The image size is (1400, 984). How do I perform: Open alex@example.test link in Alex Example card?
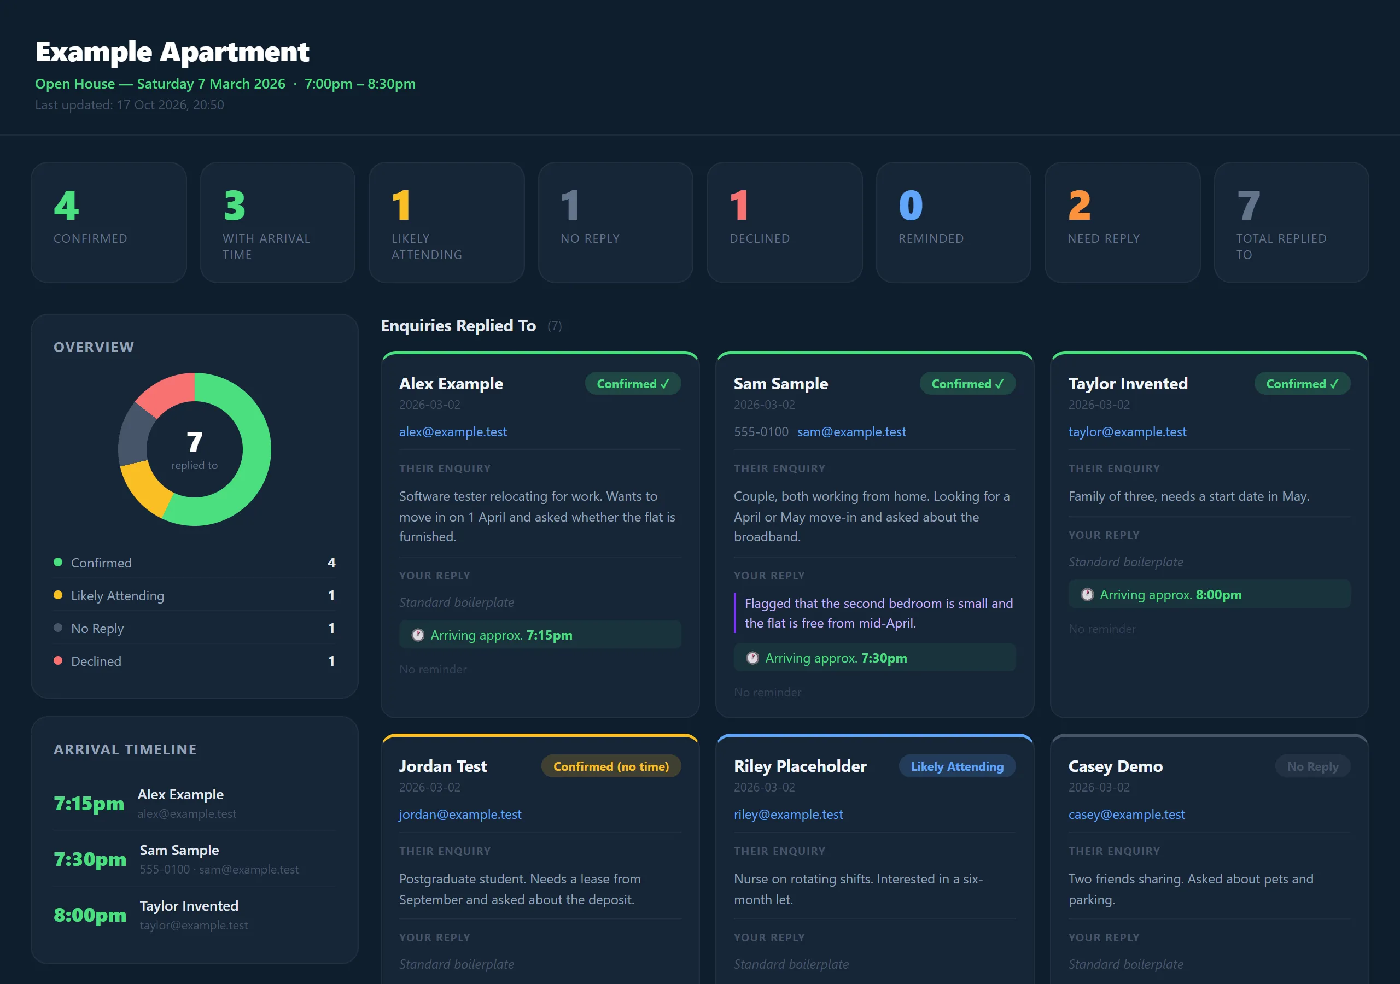click(x=453, y=432)
